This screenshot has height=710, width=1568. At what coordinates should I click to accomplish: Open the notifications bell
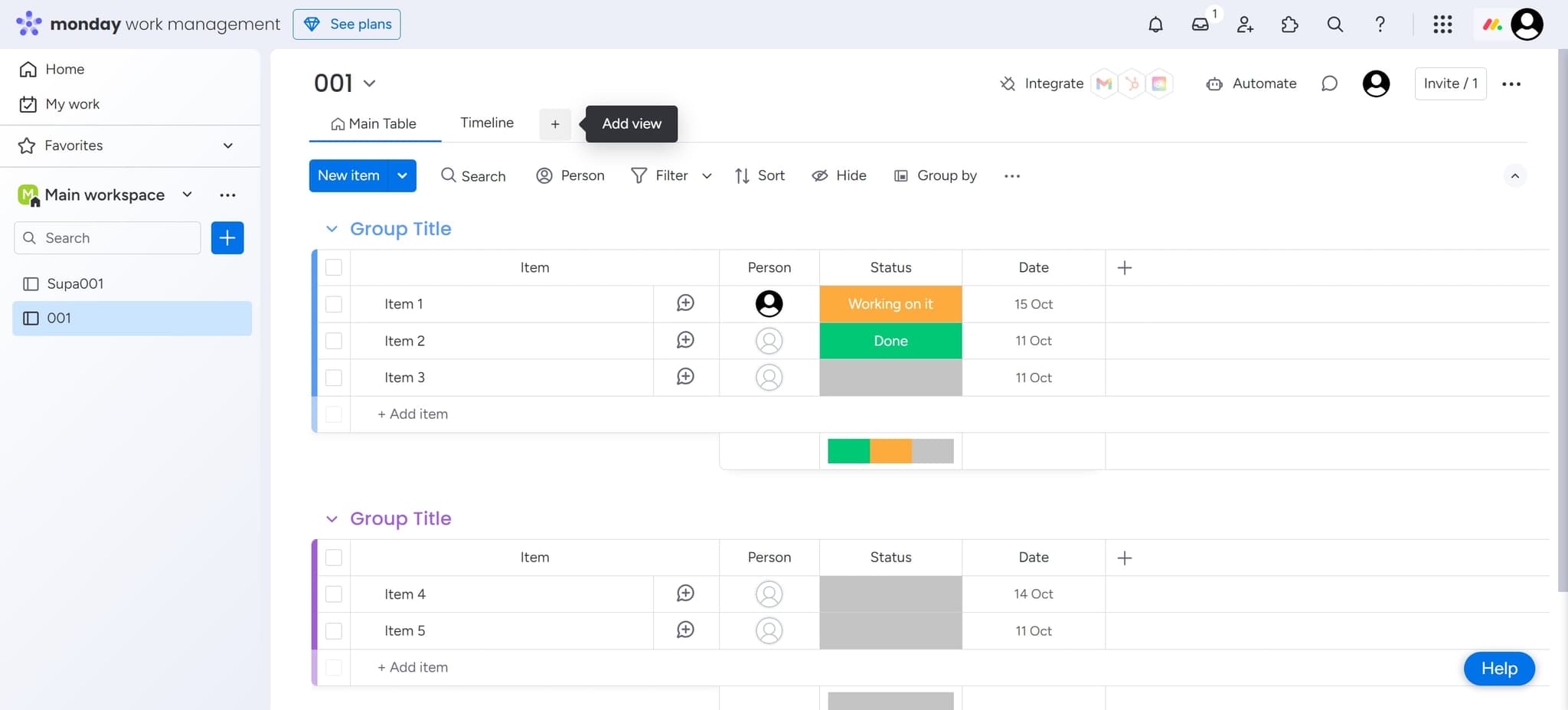[1155, 25]
